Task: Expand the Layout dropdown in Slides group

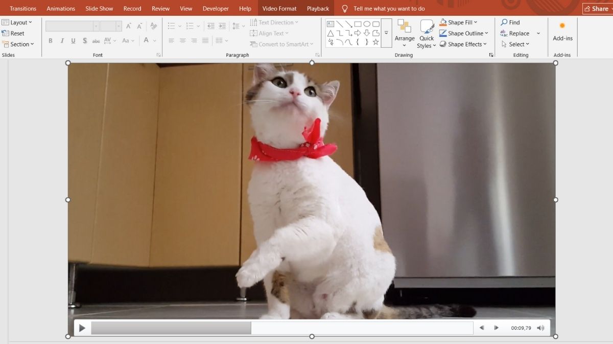Action: (18, 22)
